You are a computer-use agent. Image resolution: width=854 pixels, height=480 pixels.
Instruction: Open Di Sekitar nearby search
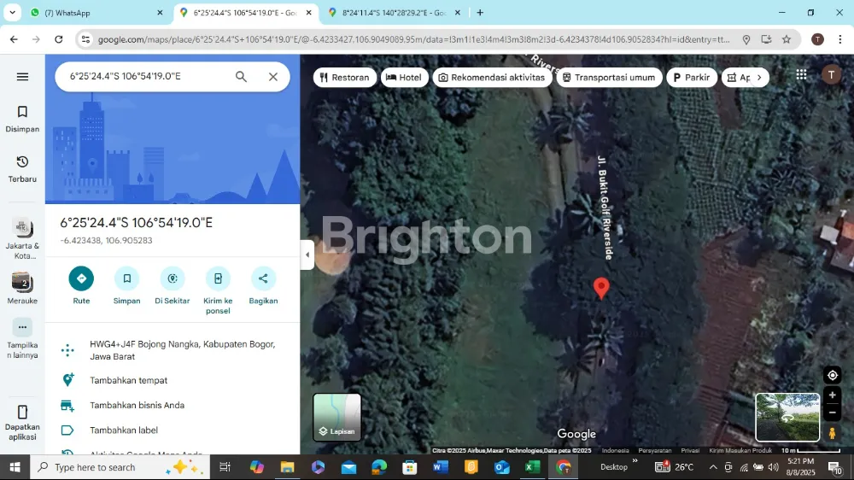coord(173,278)
